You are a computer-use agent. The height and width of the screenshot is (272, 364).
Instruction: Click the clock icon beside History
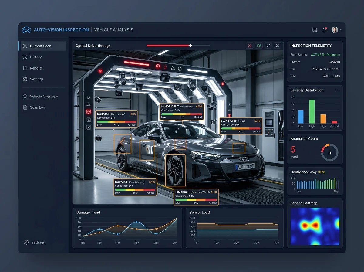pos(25,57)
